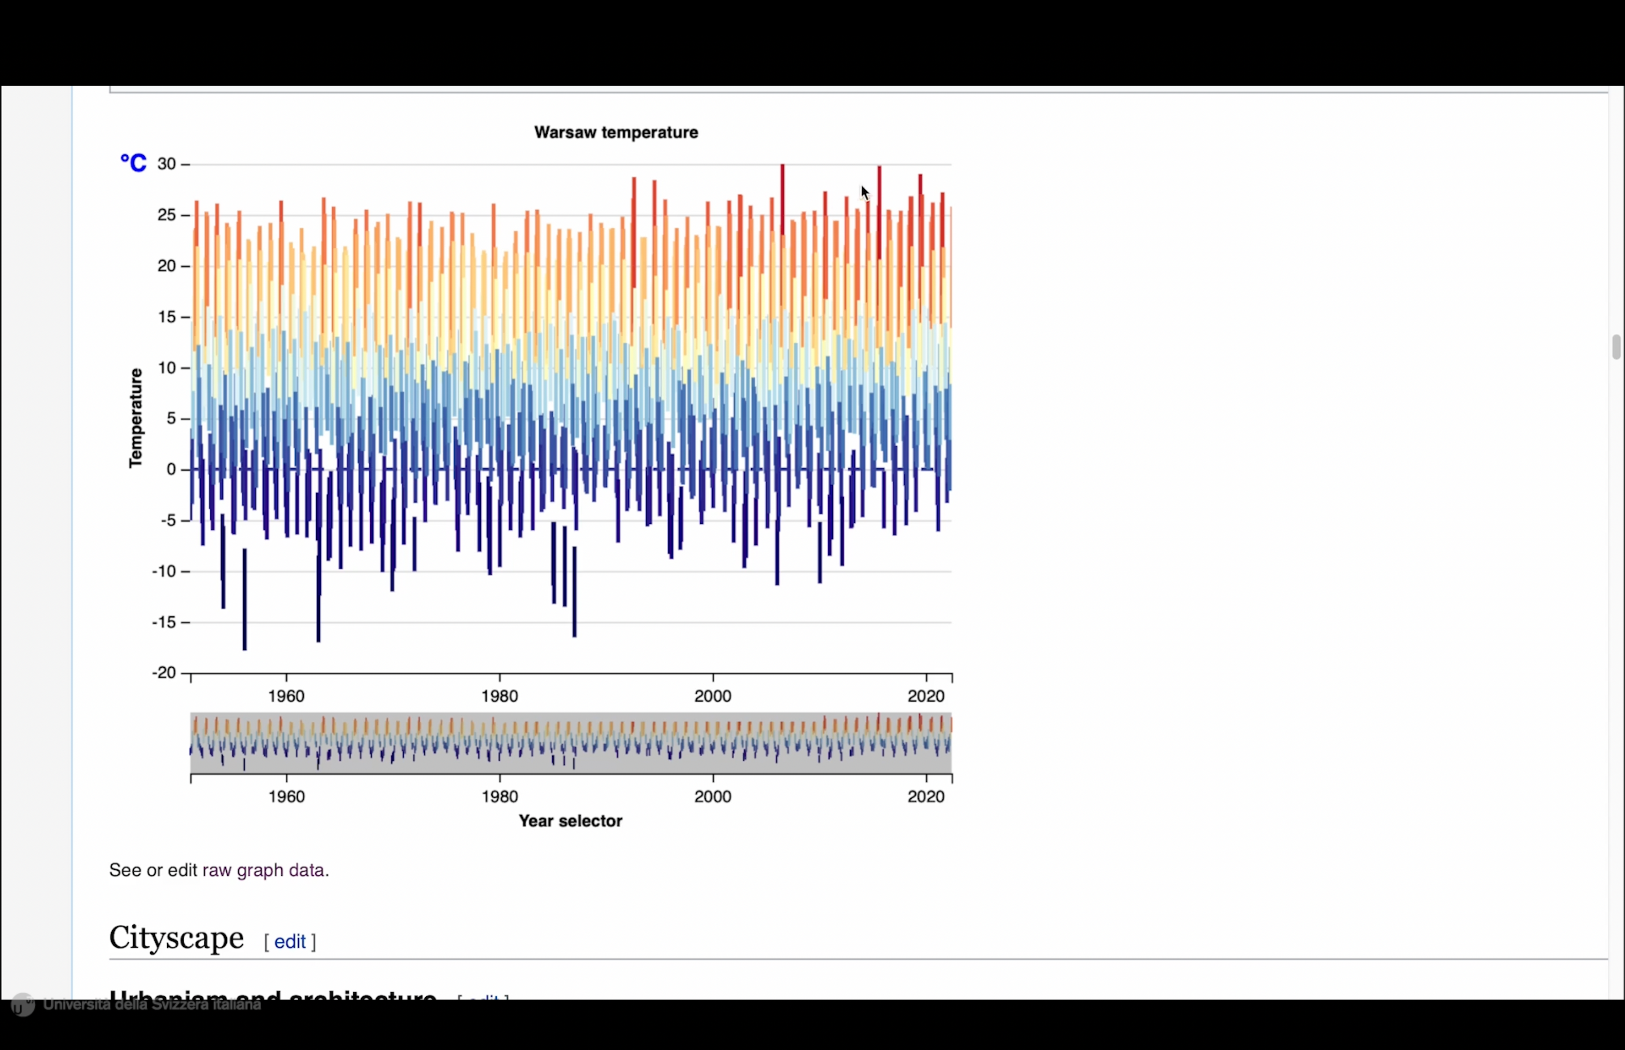Viewport: 1625px width, 1050px height.
Task: Click the Cityscape section heading text
Action: pos(176,937)
